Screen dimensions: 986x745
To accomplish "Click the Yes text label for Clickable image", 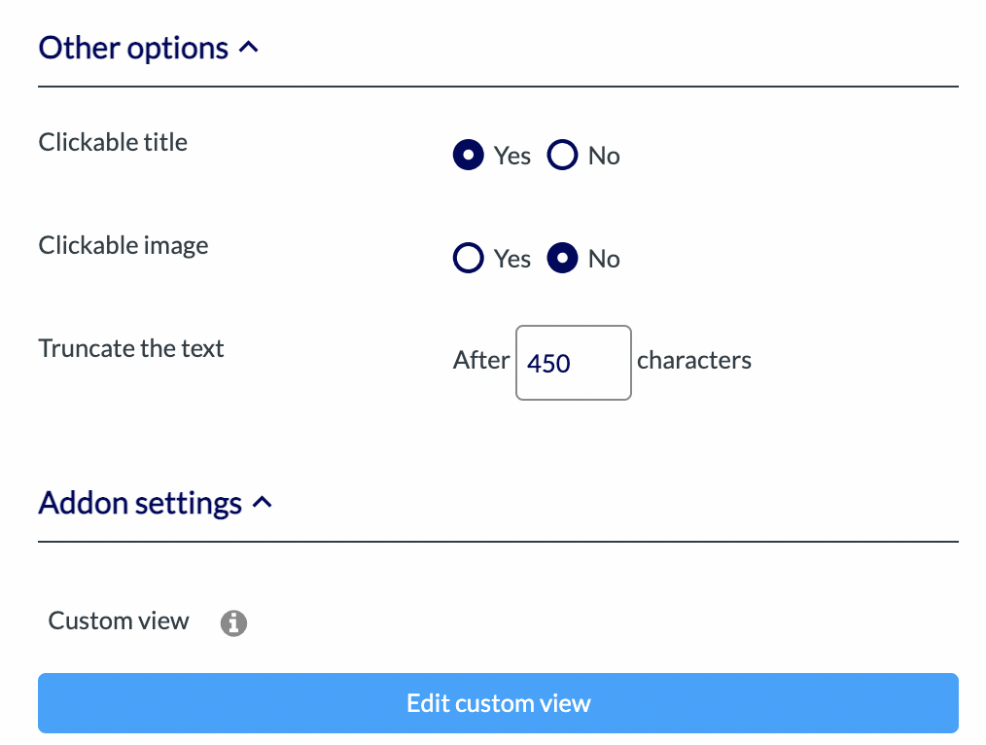I will 511,259.
